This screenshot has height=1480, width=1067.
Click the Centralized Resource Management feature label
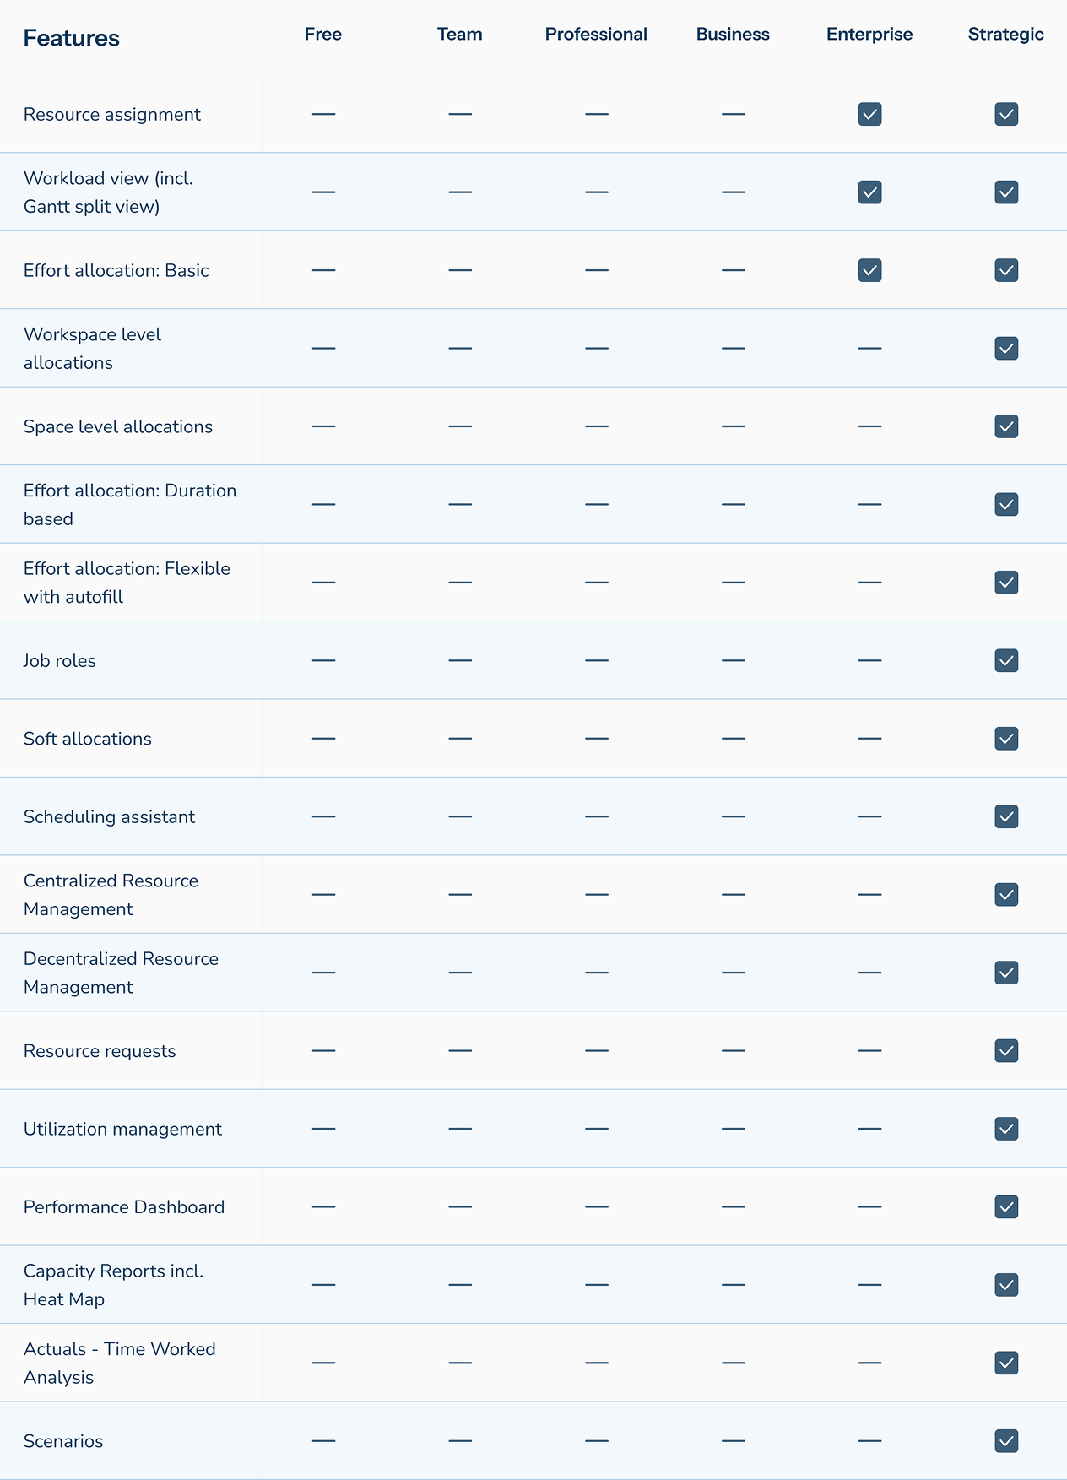(111, 895)
